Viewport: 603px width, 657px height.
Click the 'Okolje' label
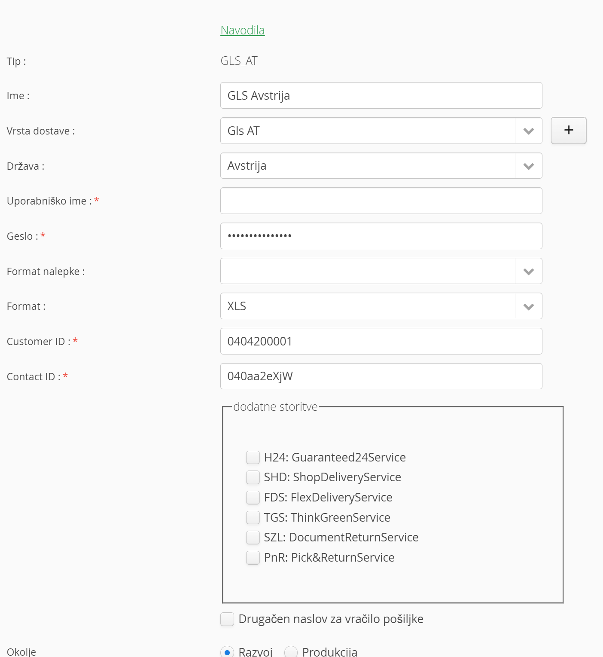pos(21,651)
